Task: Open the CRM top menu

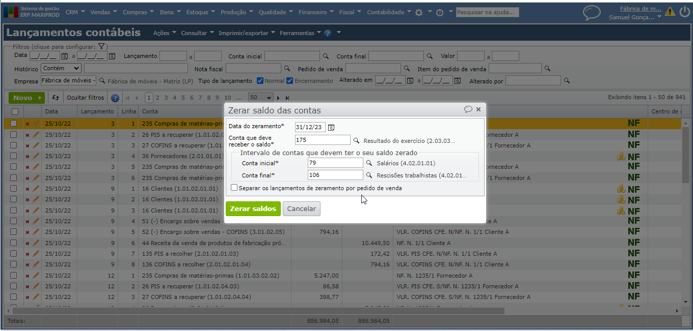Action: point(75,12)
